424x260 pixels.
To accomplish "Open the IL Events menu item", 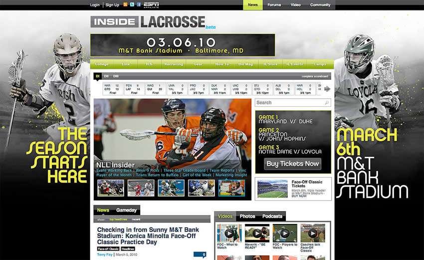I will point(294,64).
